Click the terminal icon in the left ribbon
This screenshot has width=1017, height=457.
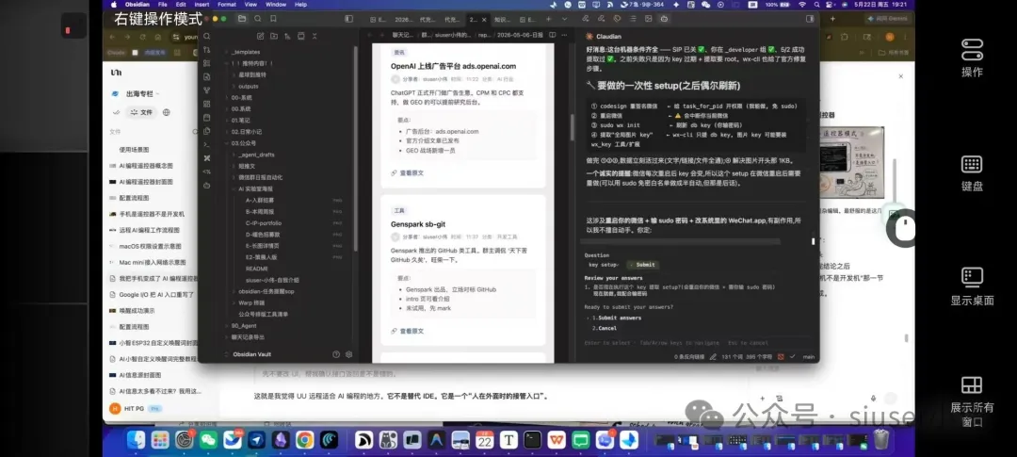207,144
